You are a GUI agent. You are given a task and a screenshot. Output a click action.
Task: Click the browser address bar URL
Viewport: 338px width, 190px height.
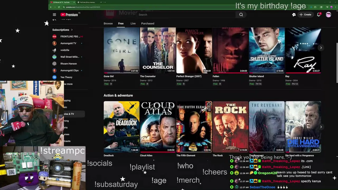83,7
